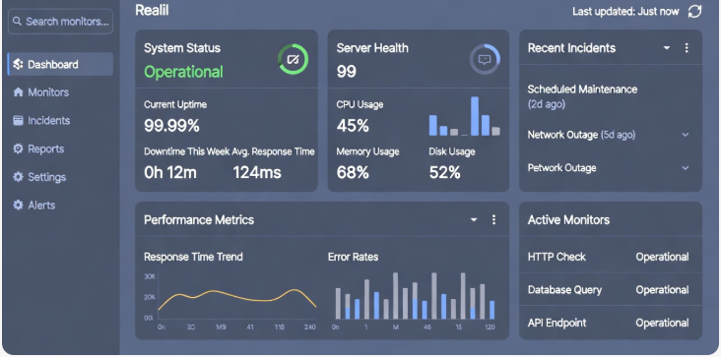Click the (2d ago) timestamp
This screenshot has width=721, height=357.
547,104
